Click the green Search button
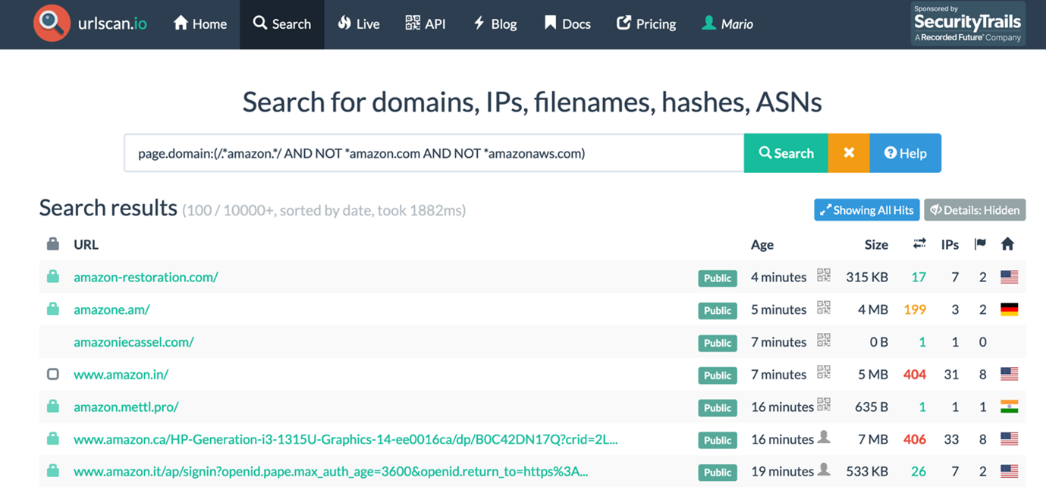The image size is (1046, 490). pyautogui.click(x=786, y=153)
